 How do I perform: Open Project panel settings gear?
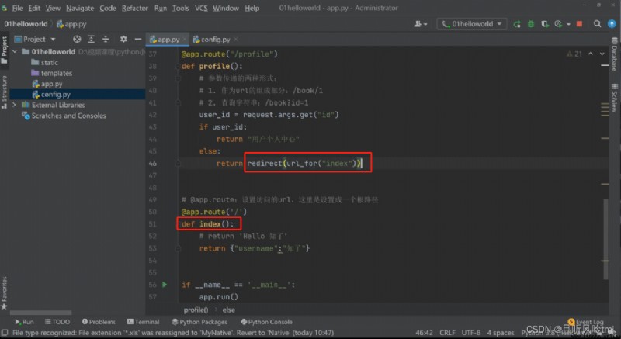[x=123, y=39]
